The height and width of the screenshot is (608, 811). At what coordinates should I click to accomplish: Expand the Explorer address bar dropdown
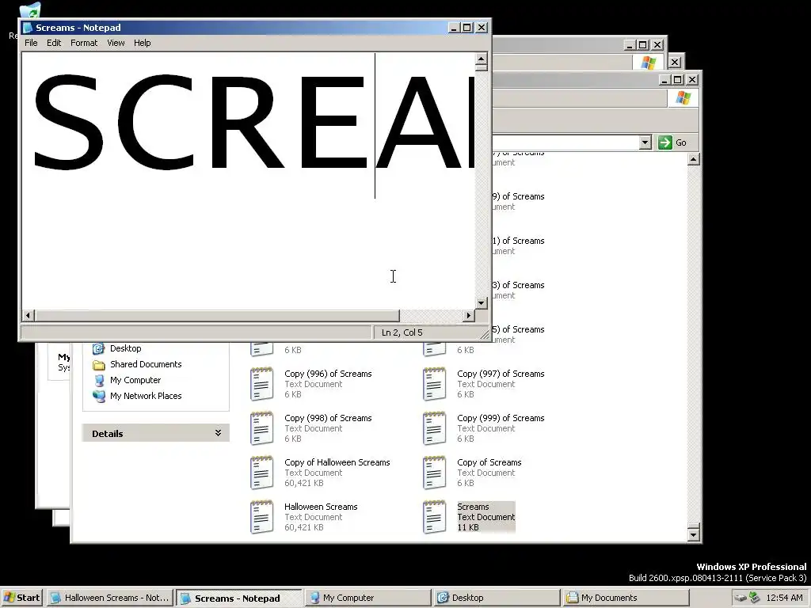tap(645, 142)
